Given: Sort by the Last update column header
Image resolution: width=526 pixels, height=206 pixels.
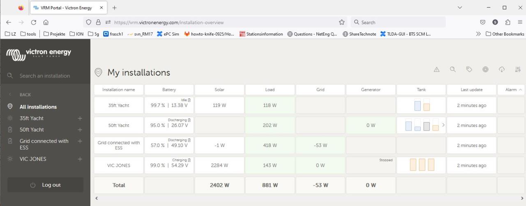Looking at the screenshot, I should tap(472, 90).
